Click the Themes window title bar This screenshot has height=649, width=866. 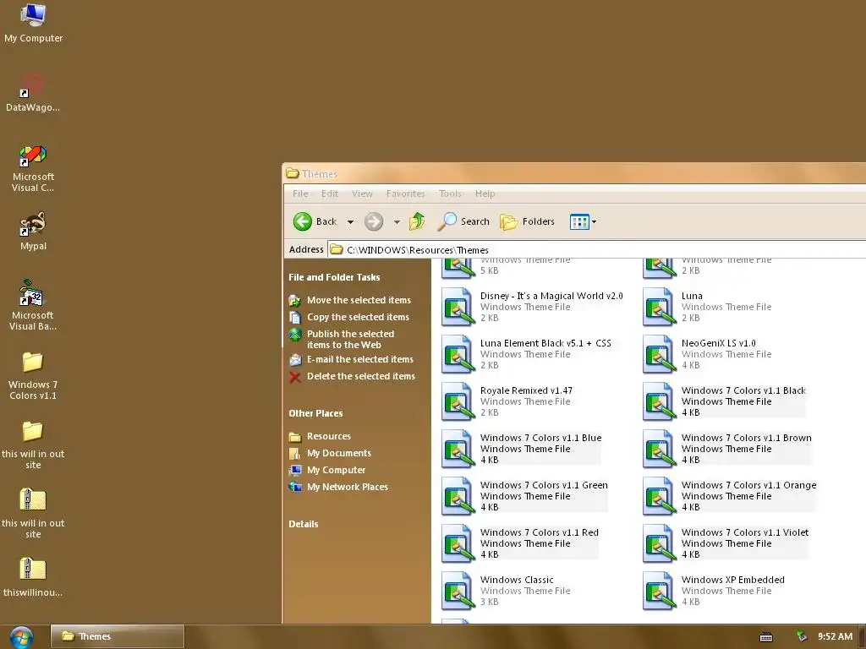pyautogui.click(x=574, y=174)
